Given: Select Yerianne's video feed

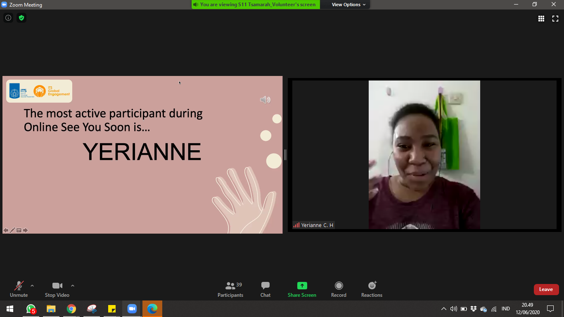Looking at the screenshot, I should coord(424,155).
